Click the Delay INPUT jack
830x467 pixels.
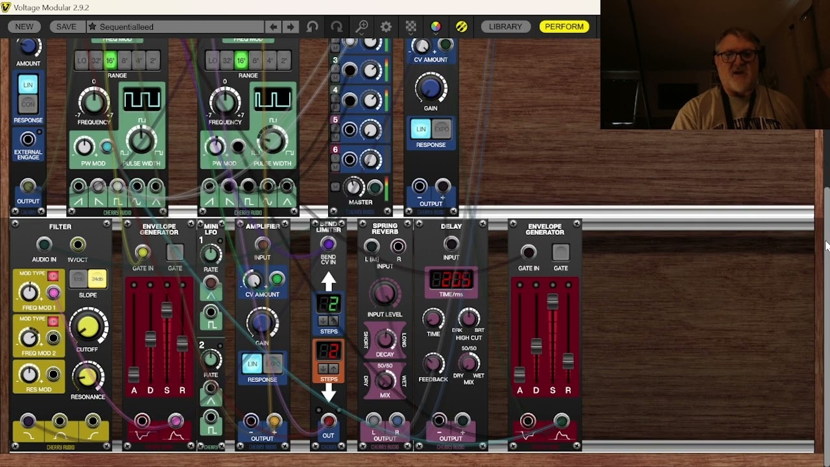click(451, 245)
